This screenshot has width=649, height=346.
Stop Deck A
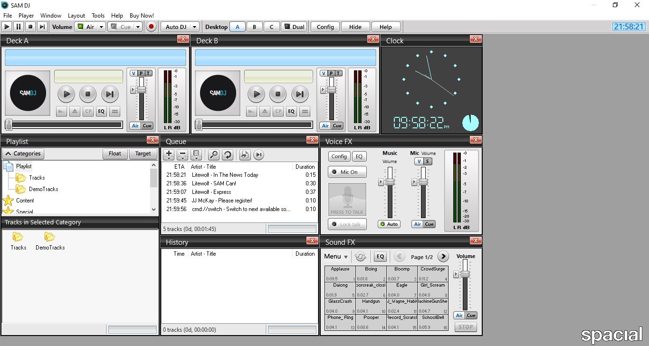coord(88,94)
